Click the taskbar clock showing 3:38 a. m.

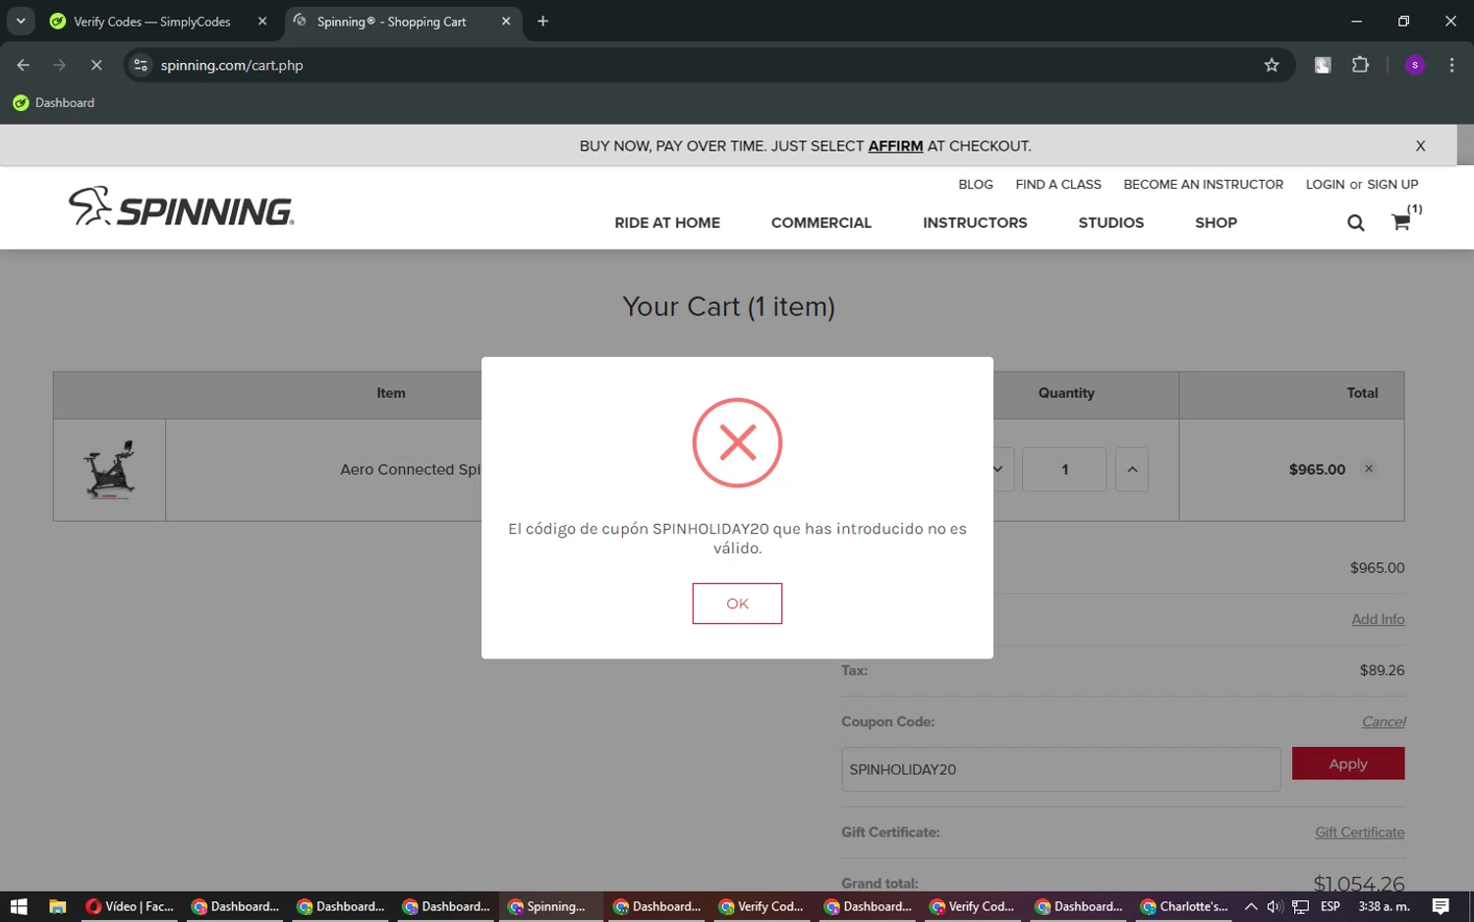(x=1384, y=906)
